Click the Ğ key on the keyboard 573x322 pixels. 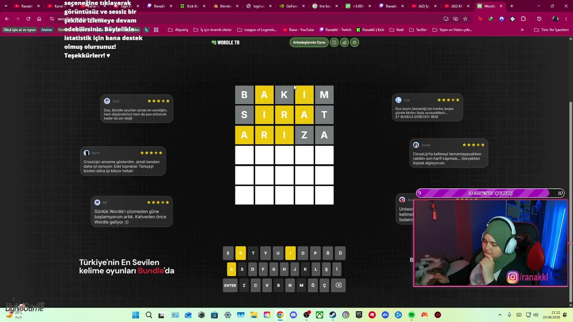[328, 253]
